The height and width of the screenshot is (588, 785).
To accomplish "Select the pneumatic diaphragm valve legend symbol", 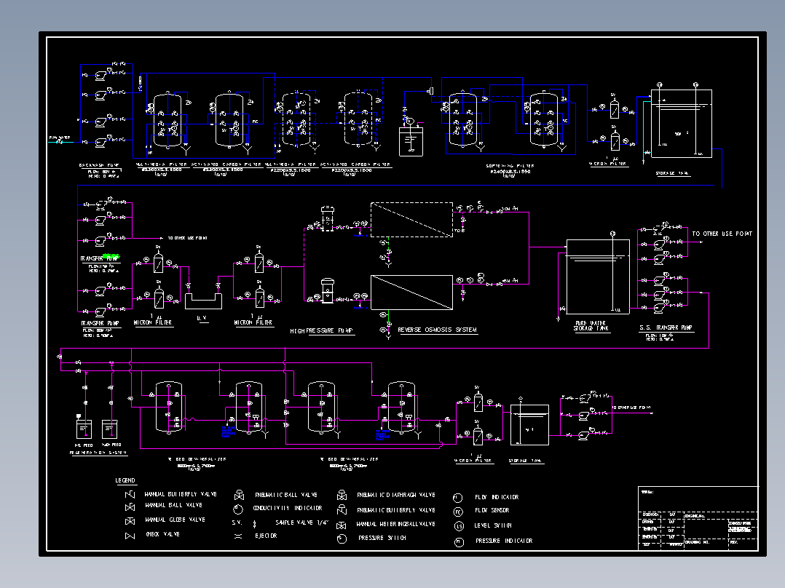I will [x=342, y=495].
